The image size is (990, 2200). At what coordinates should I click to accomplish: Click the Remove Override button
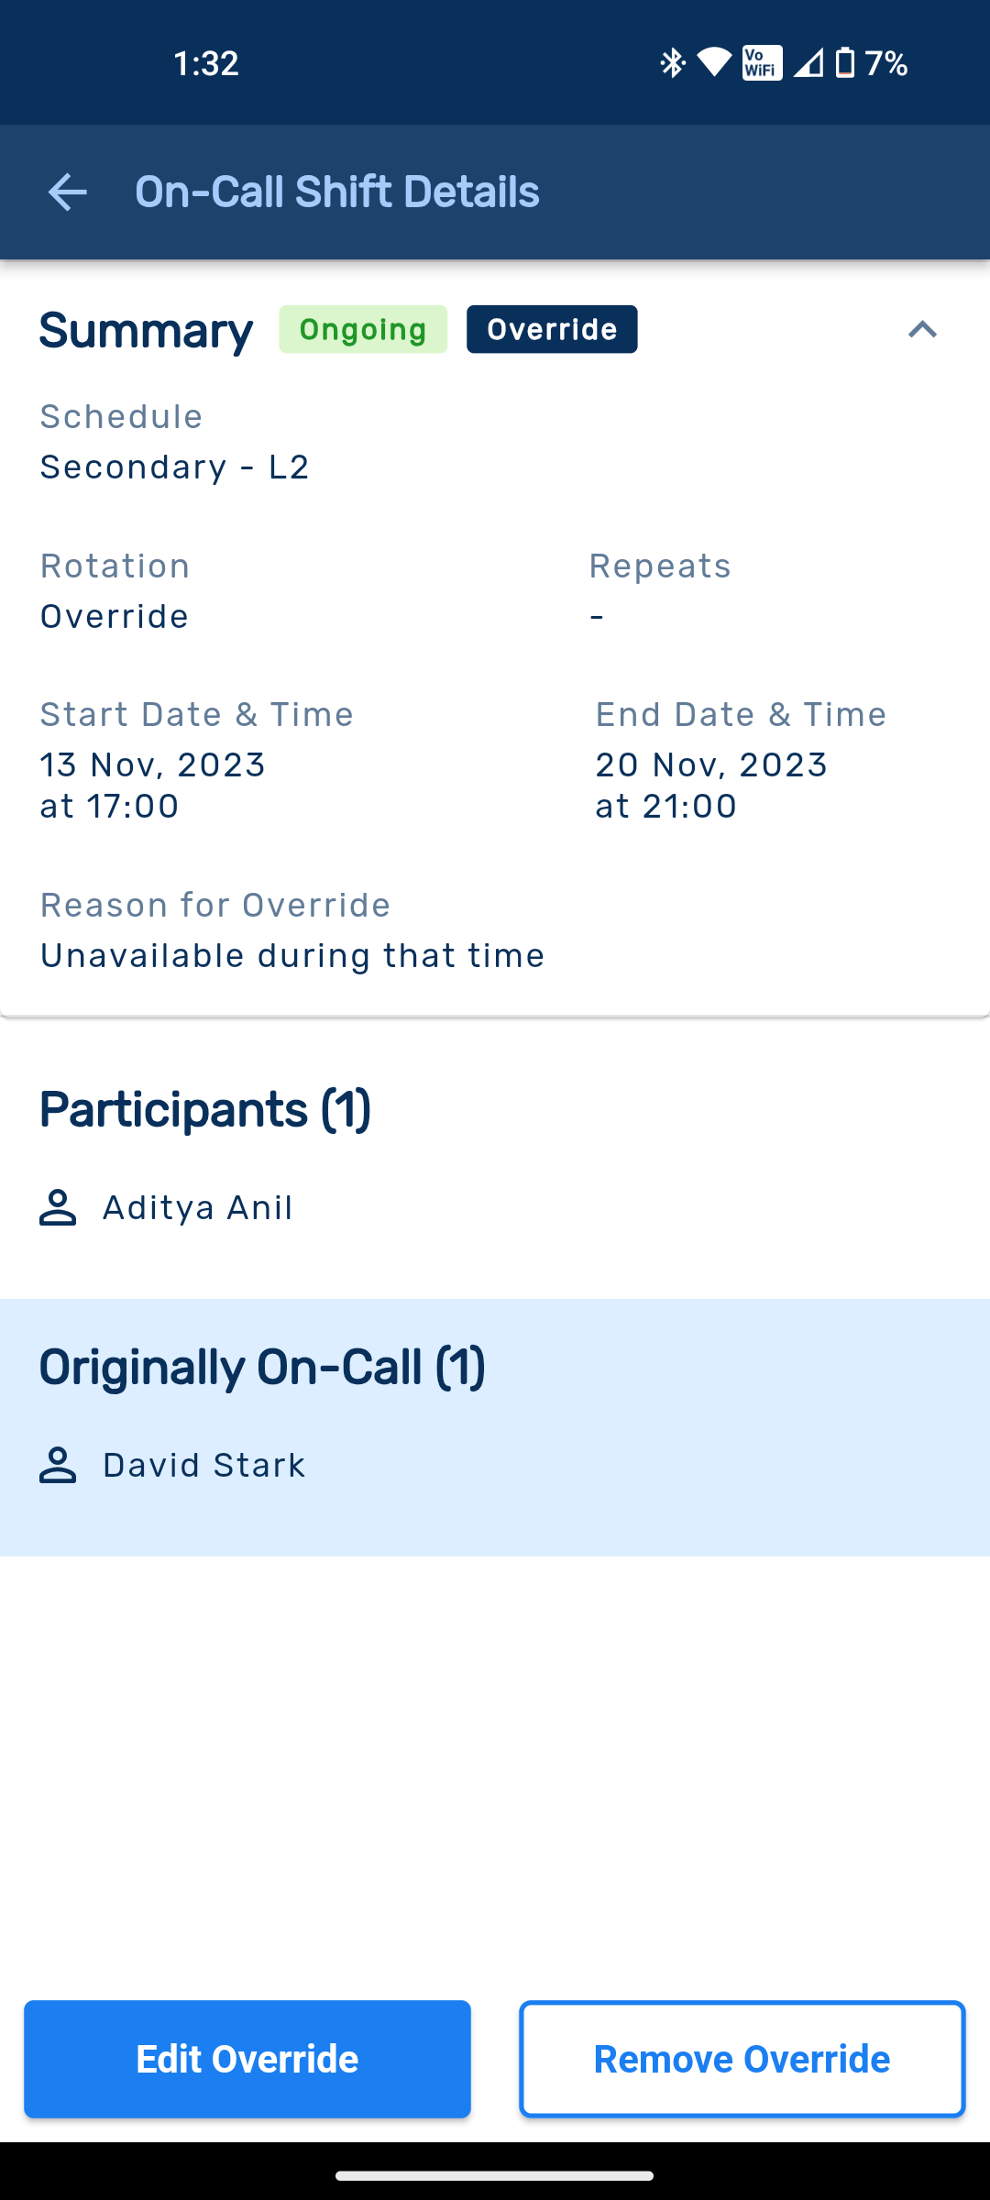pyautogui.click(x=742, y=2059)
